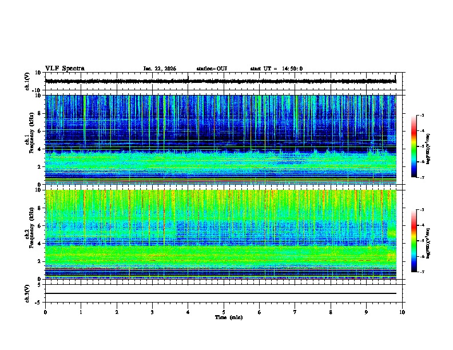Image resolution: width=453 pixels, height=350 pixels.
Task: Click the "start UT = 14:50:0" header text
Action: (276, 69)
